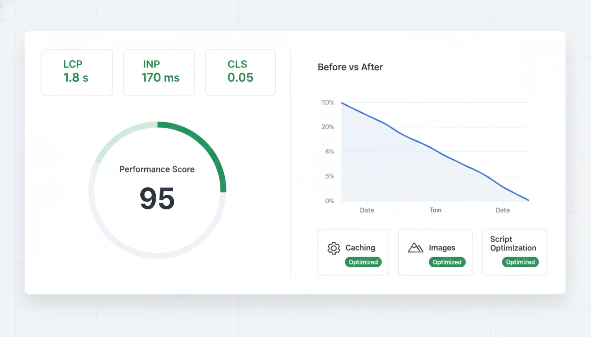This screenshot has width=591, height=337.
Task: Toggle the Optimized badge on Images
Action: (447, 262)
